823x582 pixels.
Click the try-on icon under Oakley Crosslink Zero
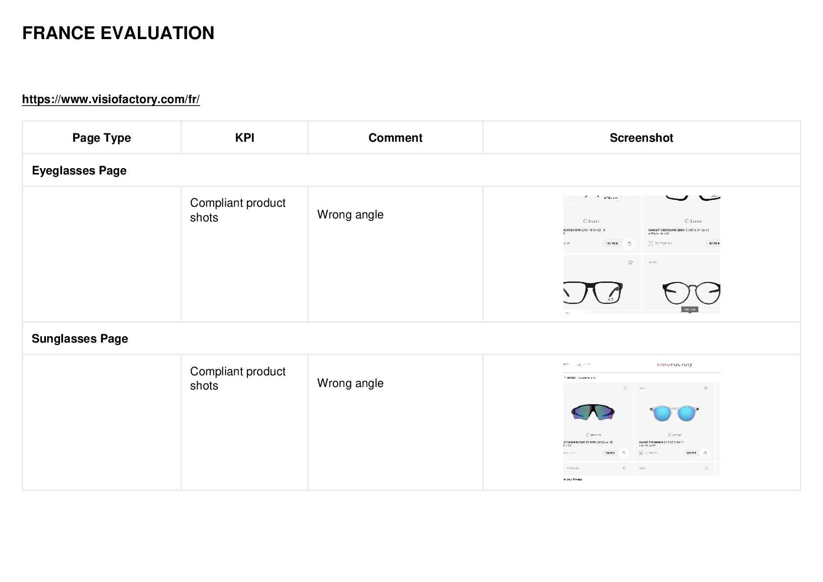click(650, 243)
